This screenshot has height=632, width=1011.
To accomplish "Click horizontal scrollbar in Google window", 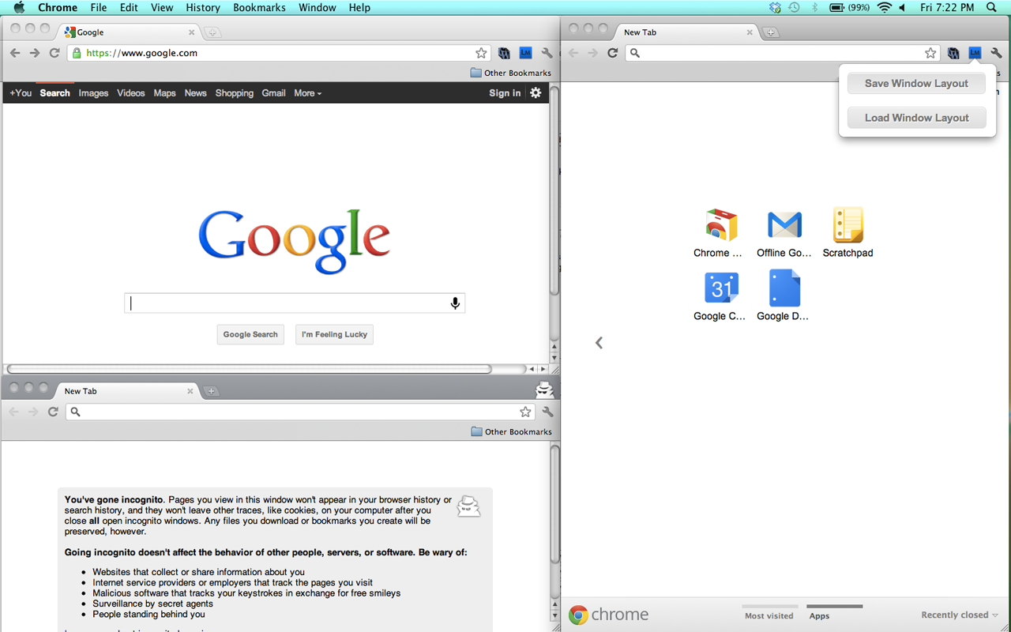I will pyautogui.click(x=250, y=369).
